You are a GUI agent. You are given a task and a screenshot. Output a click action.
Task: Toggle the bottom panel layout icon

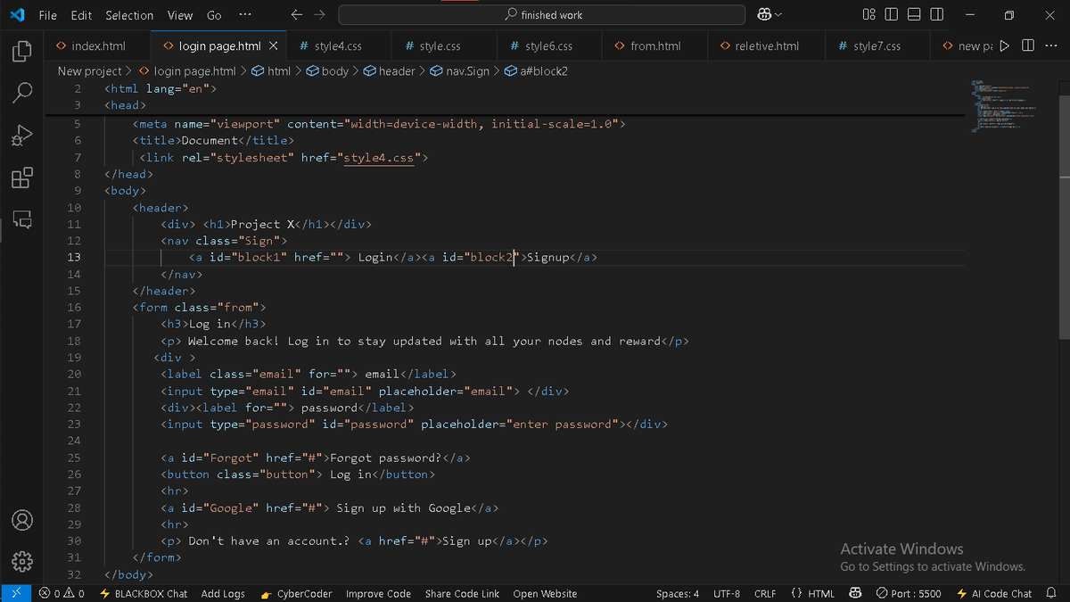point(914,15)
